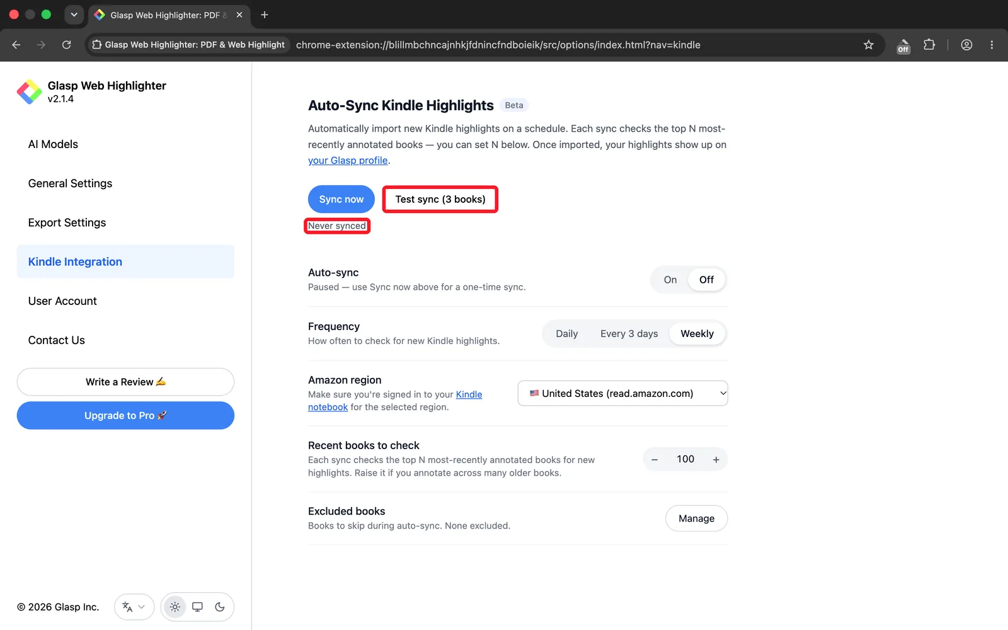The image size is (1008, 630).
Task: Decrease recent books count with minus
Action: (x=655, y=459)
